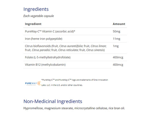This screenshot has height=119, width=149.
Task: Click the 400mcg amount for Folate
Action: click(118, 57)
